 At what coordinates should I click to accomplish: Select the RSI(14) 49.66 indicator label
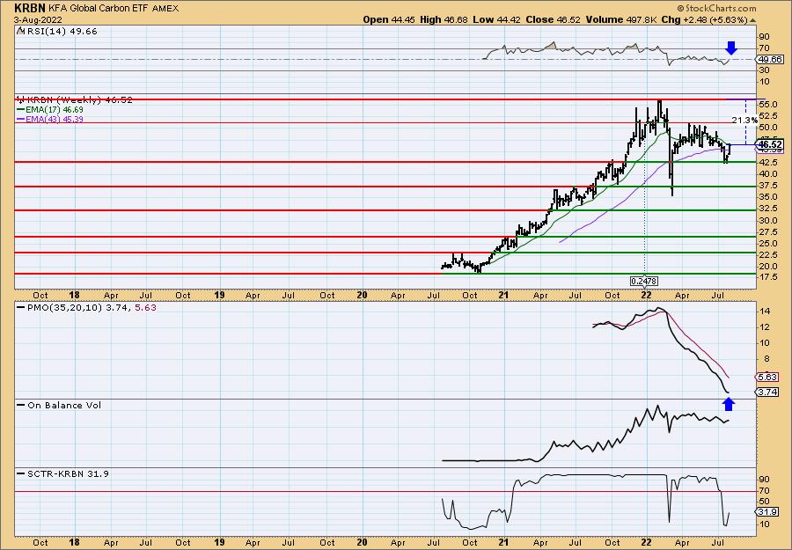point(61,32)
